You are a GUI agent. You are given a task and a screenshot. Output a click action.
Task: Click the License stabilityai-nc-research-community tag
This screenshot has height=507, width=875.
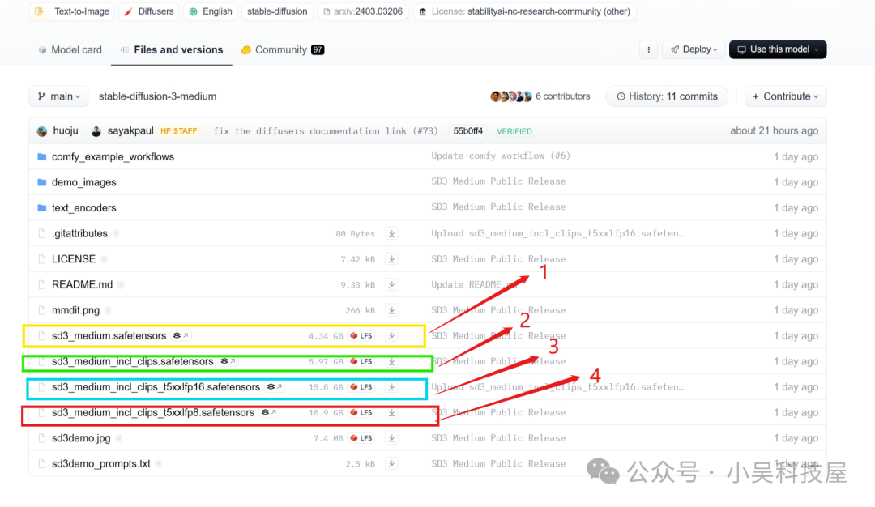[x=524, y=11]
